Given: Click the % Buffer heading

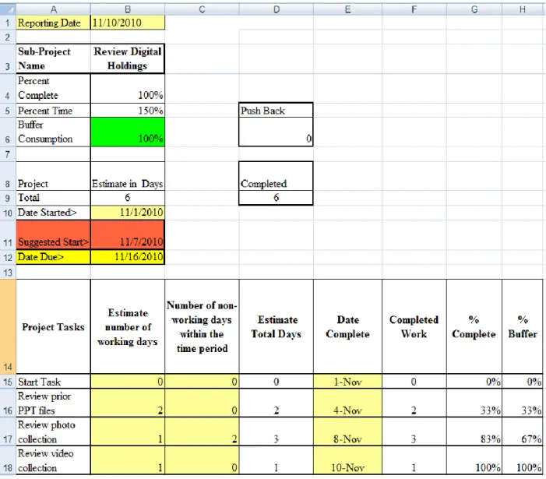Looking at the screenshot, I should pos(523,326).
